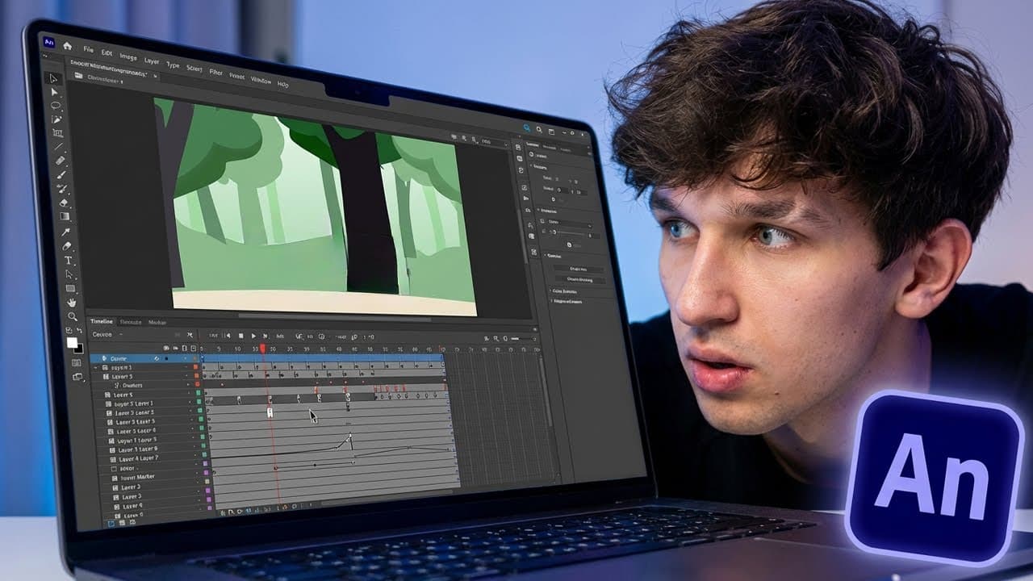Switch to the Timeline tab
1033x581 pixels.
102,321
